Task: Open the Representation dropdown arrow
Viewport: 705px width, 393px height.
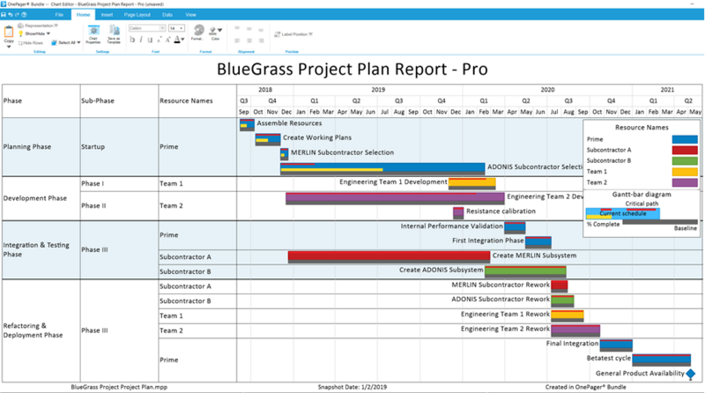Action: 56,26
